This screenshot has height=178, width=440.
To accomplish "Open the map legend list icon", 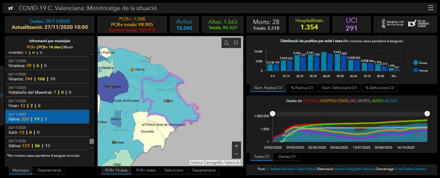I will [x=236, y=43].
